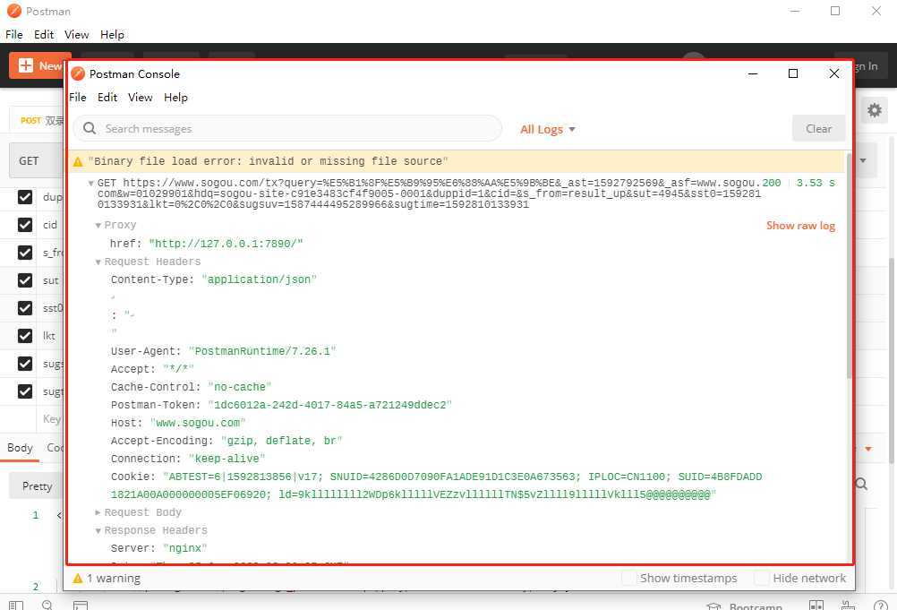Switch to the Body response tab
The height and width of the screenshot is (610, 897).
tap(20, 448)
